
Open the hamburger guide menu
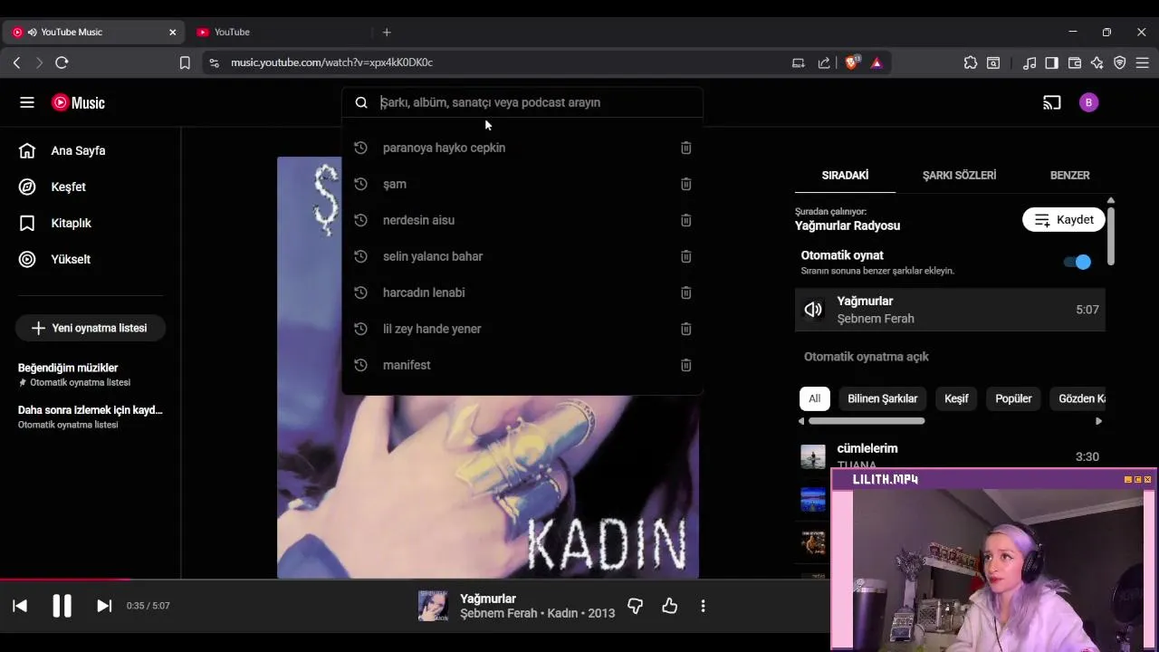pos(27,102)
